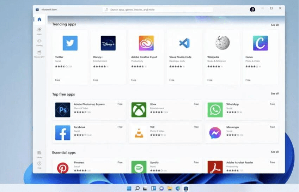Open the Wikipedia globe icon
Screen dimensions: 299x192
point(222,43)
